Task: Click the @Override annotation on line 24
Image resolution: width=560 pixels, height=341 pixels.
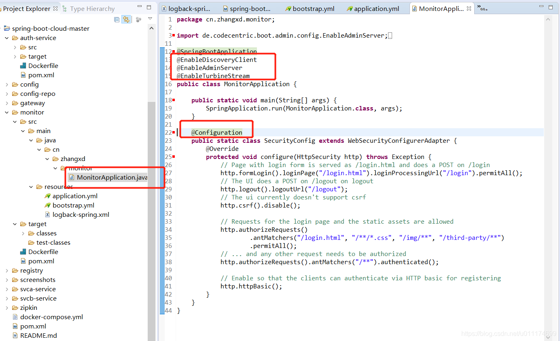Action: click(222, 148)
